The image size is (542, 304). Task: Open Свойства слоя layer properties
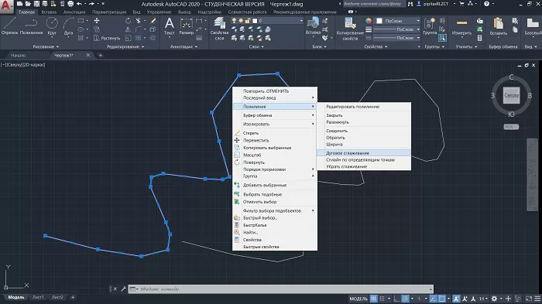pyautogui.click(x=219, y=29)
